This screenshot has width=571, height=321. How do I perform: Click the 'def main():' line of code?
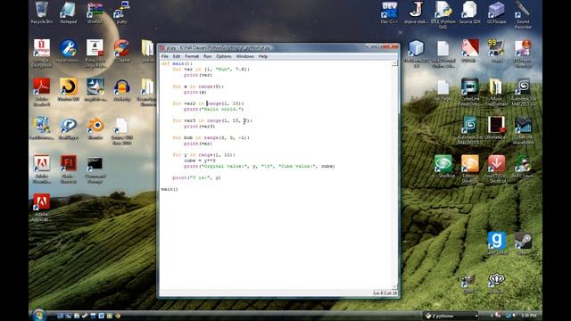pyautogui.click(x=177, y=63)
